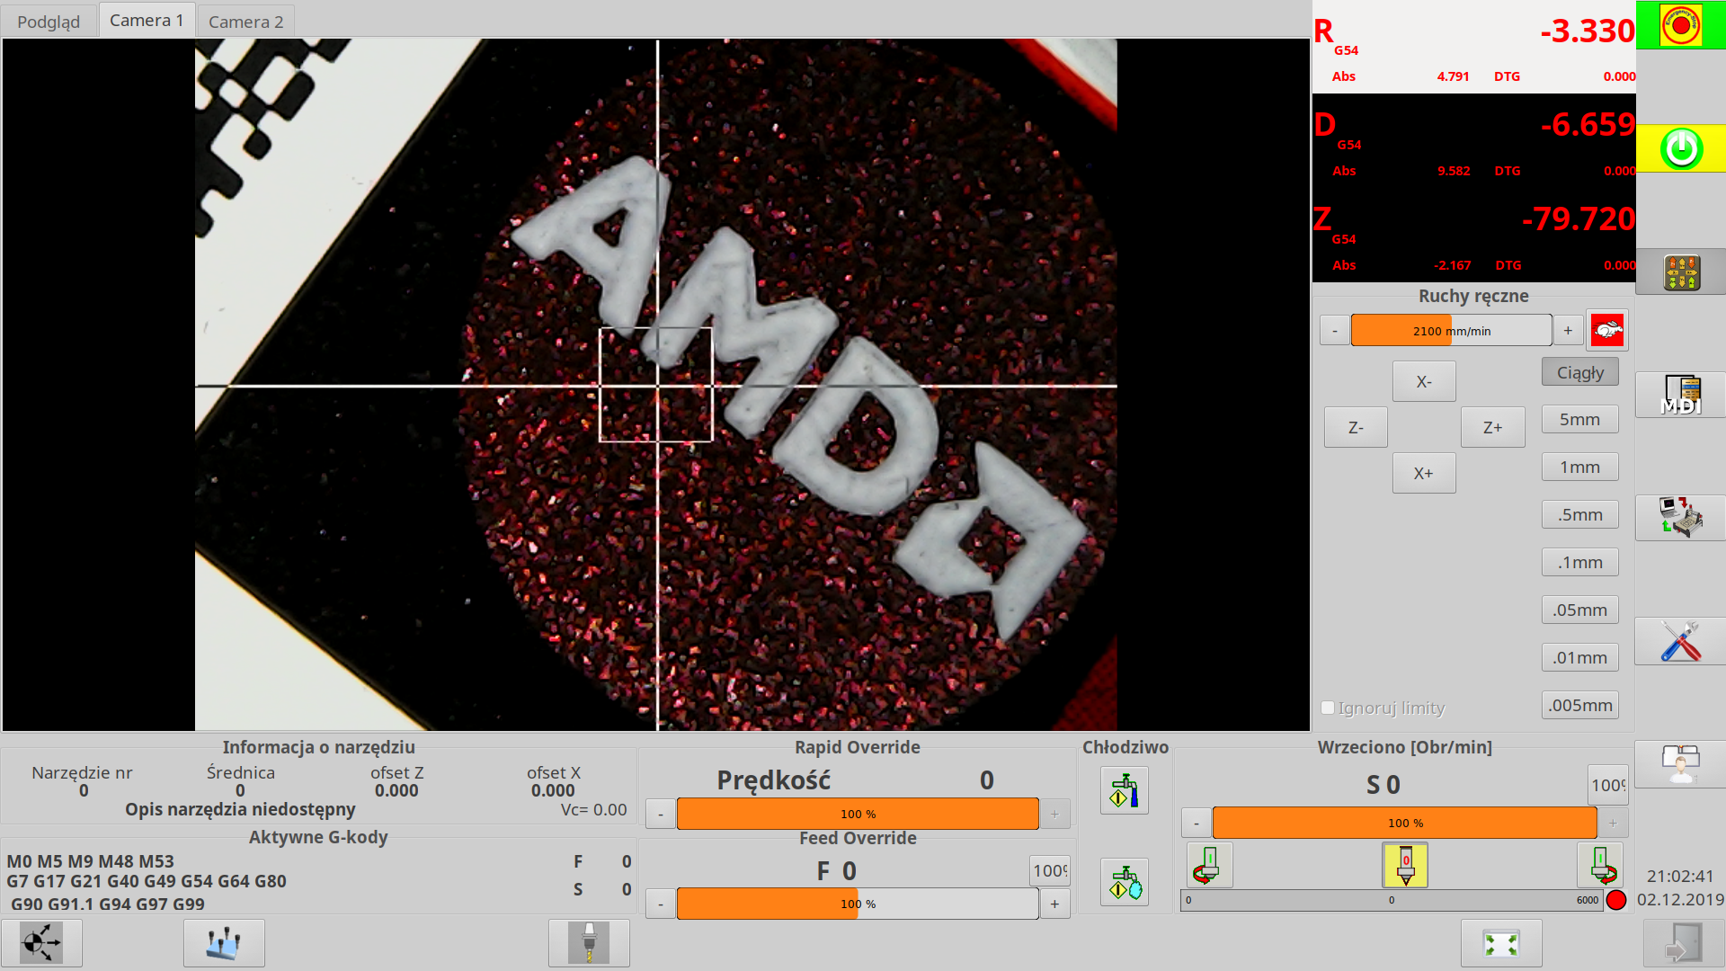Image resolution: width=1726 pixels, height=971 pixels.
Task: Toggle rapid jog rabbit icon
Action: click(1607, 330)
